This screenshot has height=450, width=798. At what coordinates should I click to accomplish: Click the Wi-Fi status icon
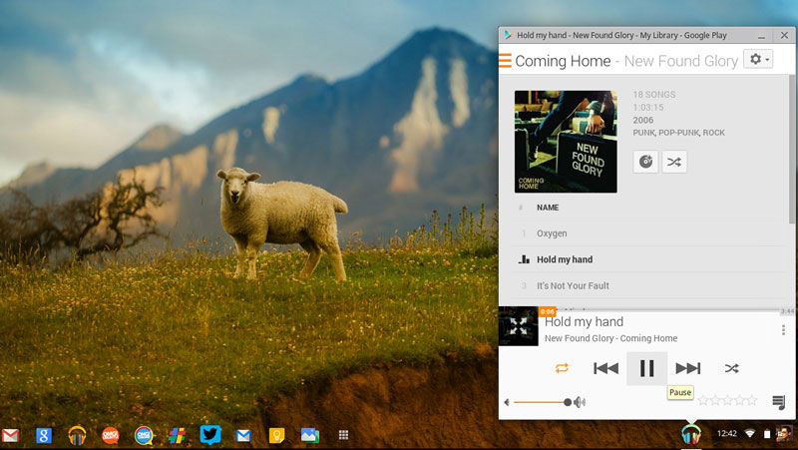point(750,434)
